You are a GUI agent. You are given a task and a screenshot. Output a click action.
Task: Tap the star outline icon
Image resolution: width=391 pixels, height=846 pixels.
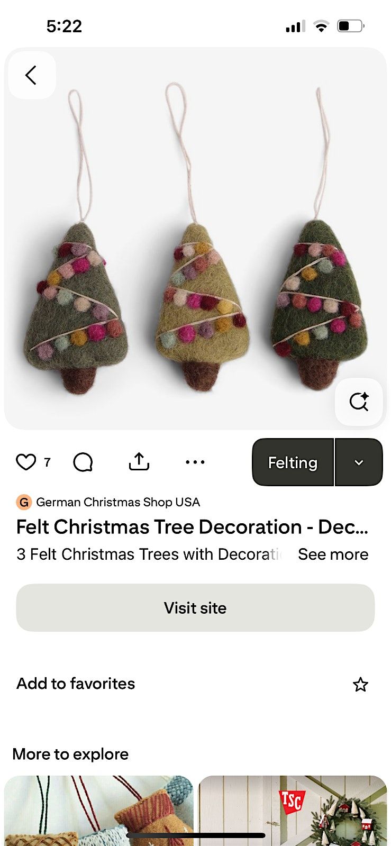pyautogui.click(x=360, y=685)
